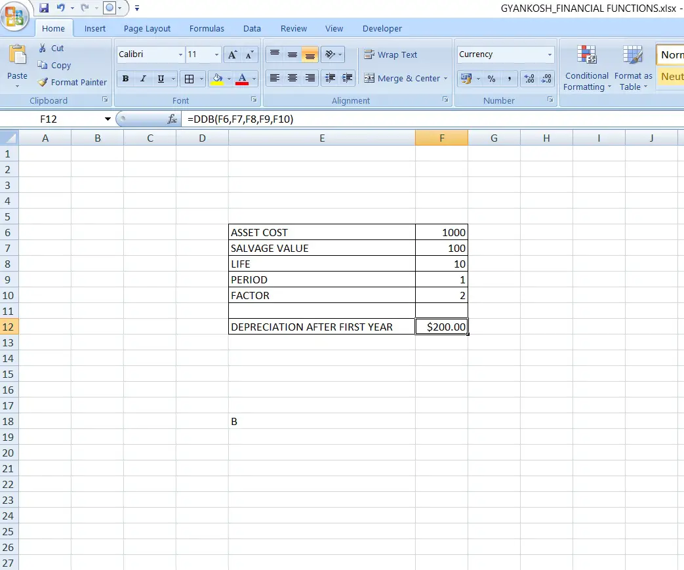The image size is (684, 570).
Task: Click Merge & Center
Action: pos(402,78)
